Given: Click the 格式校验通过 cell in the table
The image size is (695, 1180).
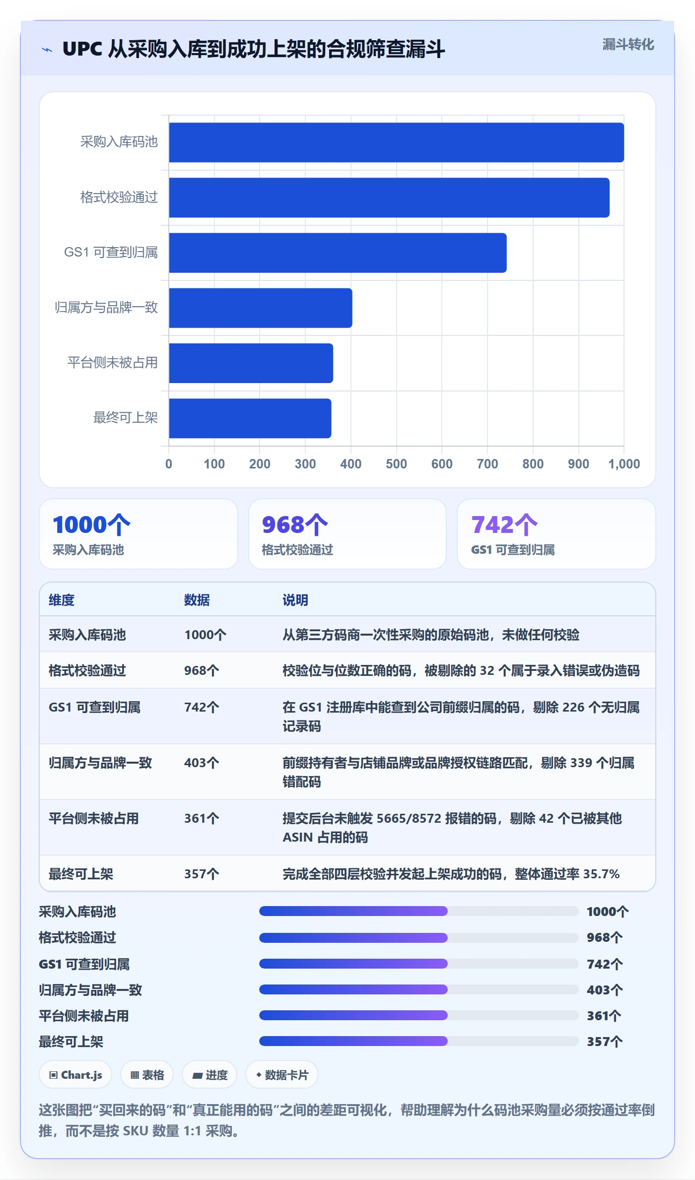Looking at the screenshot, I should (87, 670).
